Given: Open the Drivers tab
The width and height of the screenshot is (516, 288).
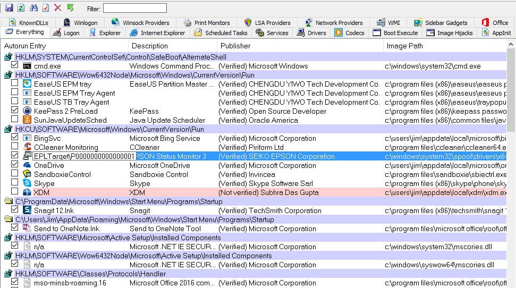Looking at the screenshot, I should 311,33.
